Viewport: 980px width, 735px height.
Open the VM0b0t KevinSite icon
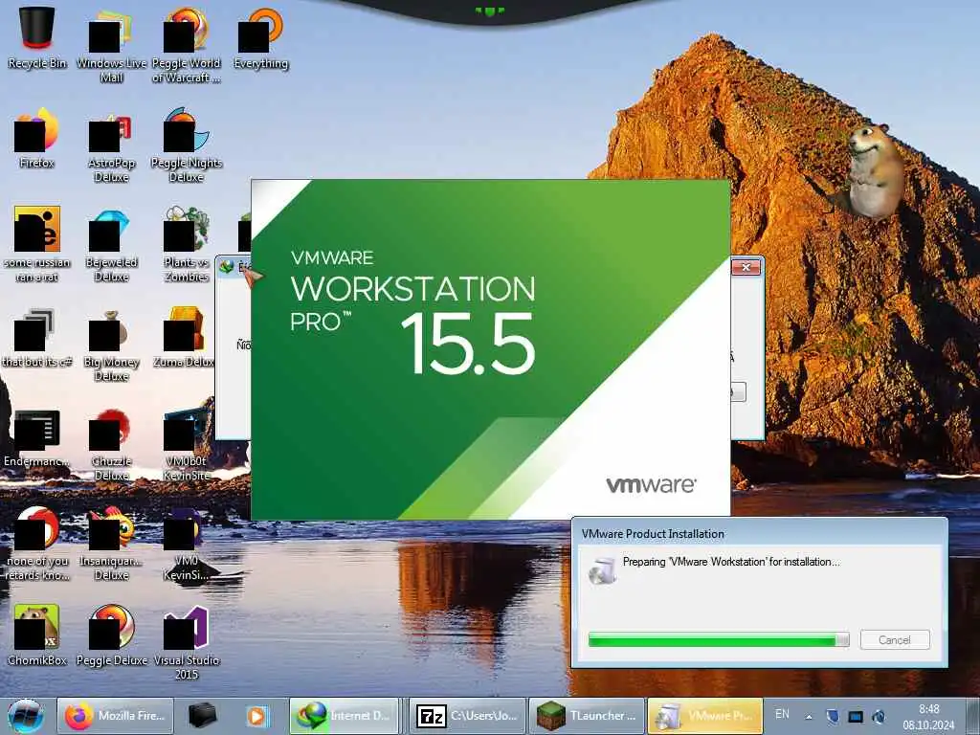click(187, 444)
